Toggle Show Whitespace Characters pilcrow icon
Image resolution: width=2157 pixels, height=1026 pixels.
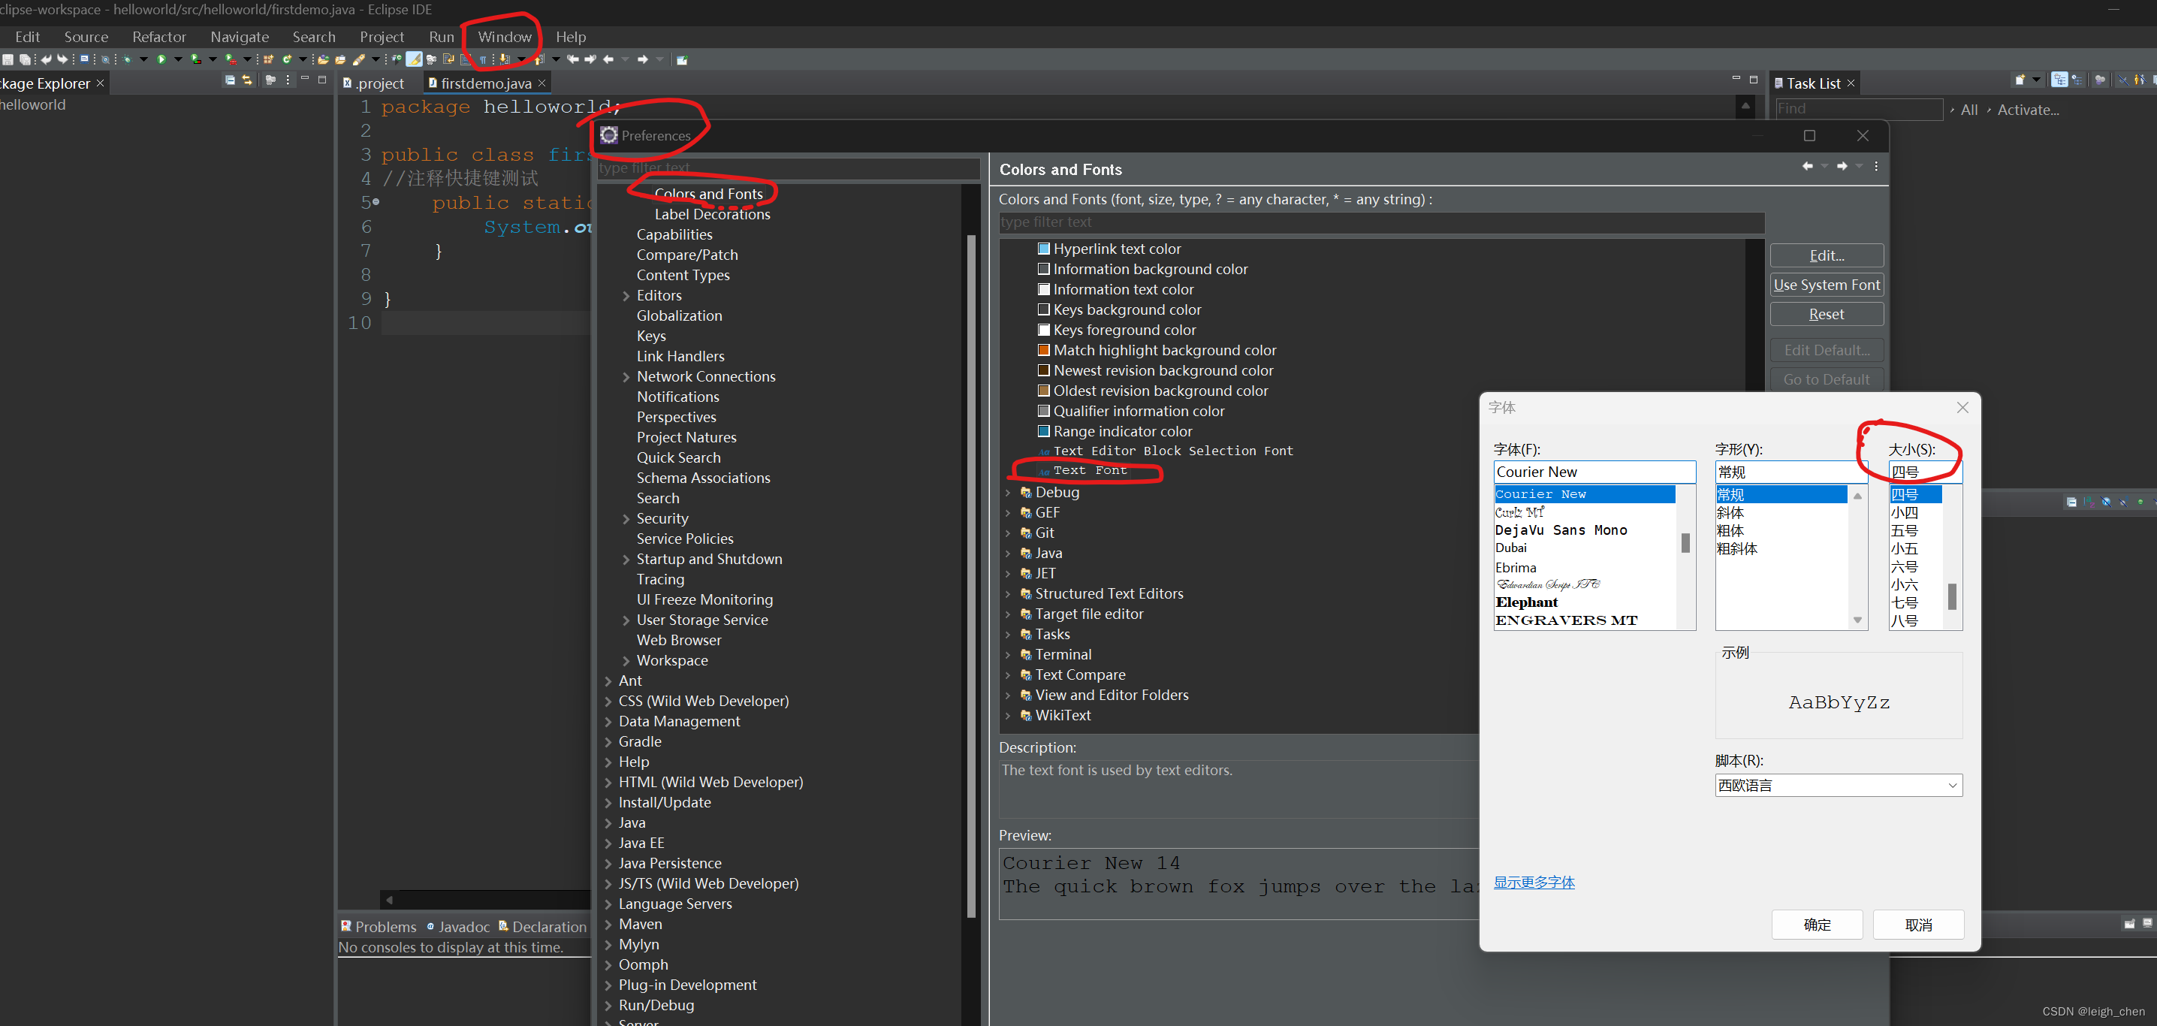click(483, 59)
